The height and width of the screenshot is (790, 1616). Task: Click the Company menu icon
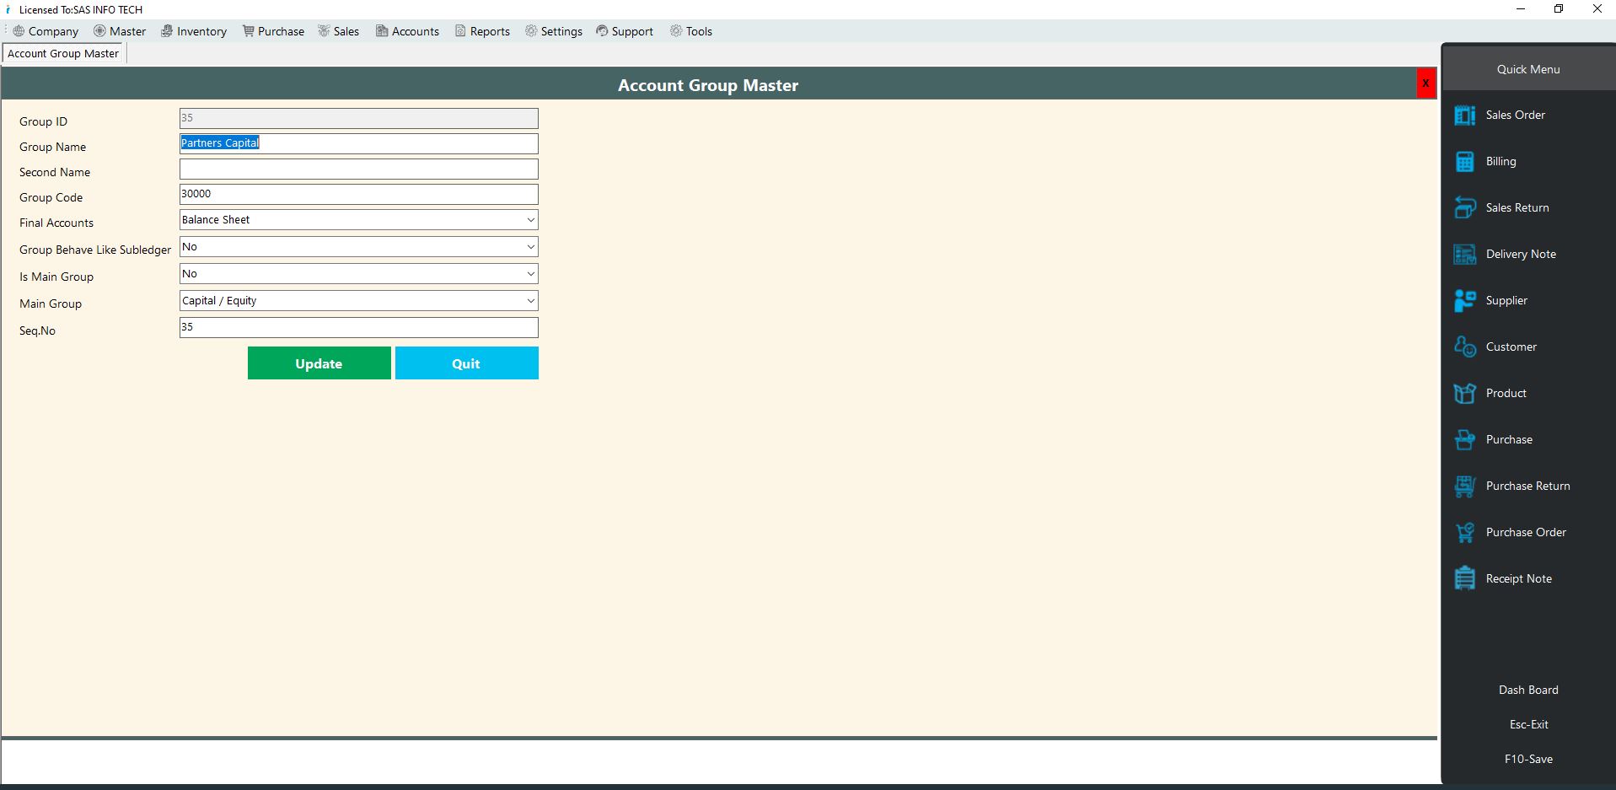point(19,31)
